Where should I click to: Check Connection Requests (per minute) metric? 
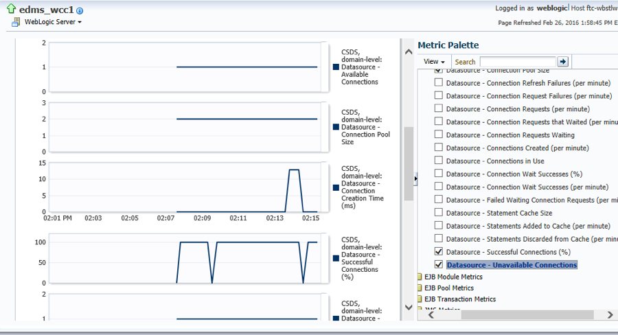click(x=438, y=108)
